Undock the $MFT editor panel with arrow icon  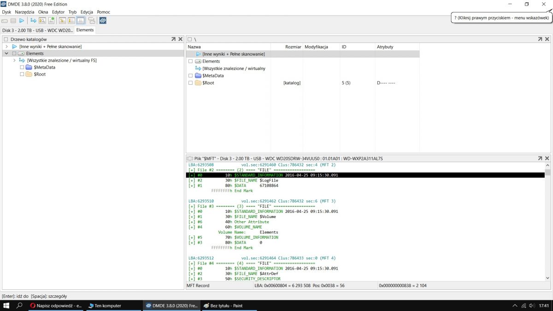click(x=540, y=158)
